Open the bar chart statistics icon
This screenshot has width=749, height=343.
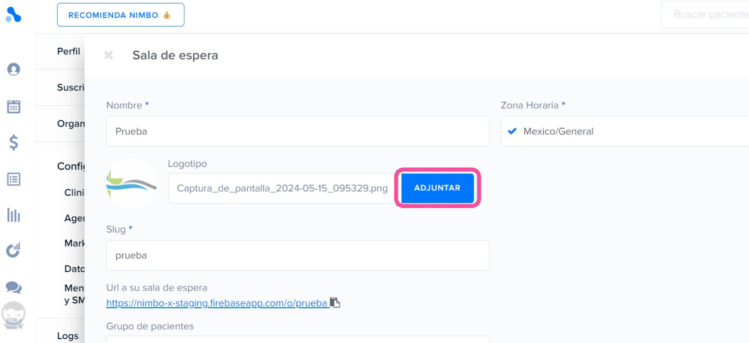[13, 215]
